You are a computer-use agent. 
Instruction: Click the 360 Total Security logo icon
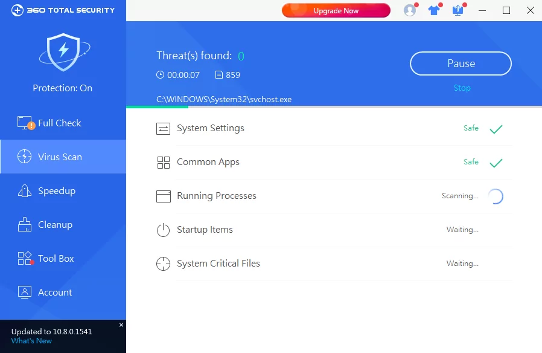point(18,10)
